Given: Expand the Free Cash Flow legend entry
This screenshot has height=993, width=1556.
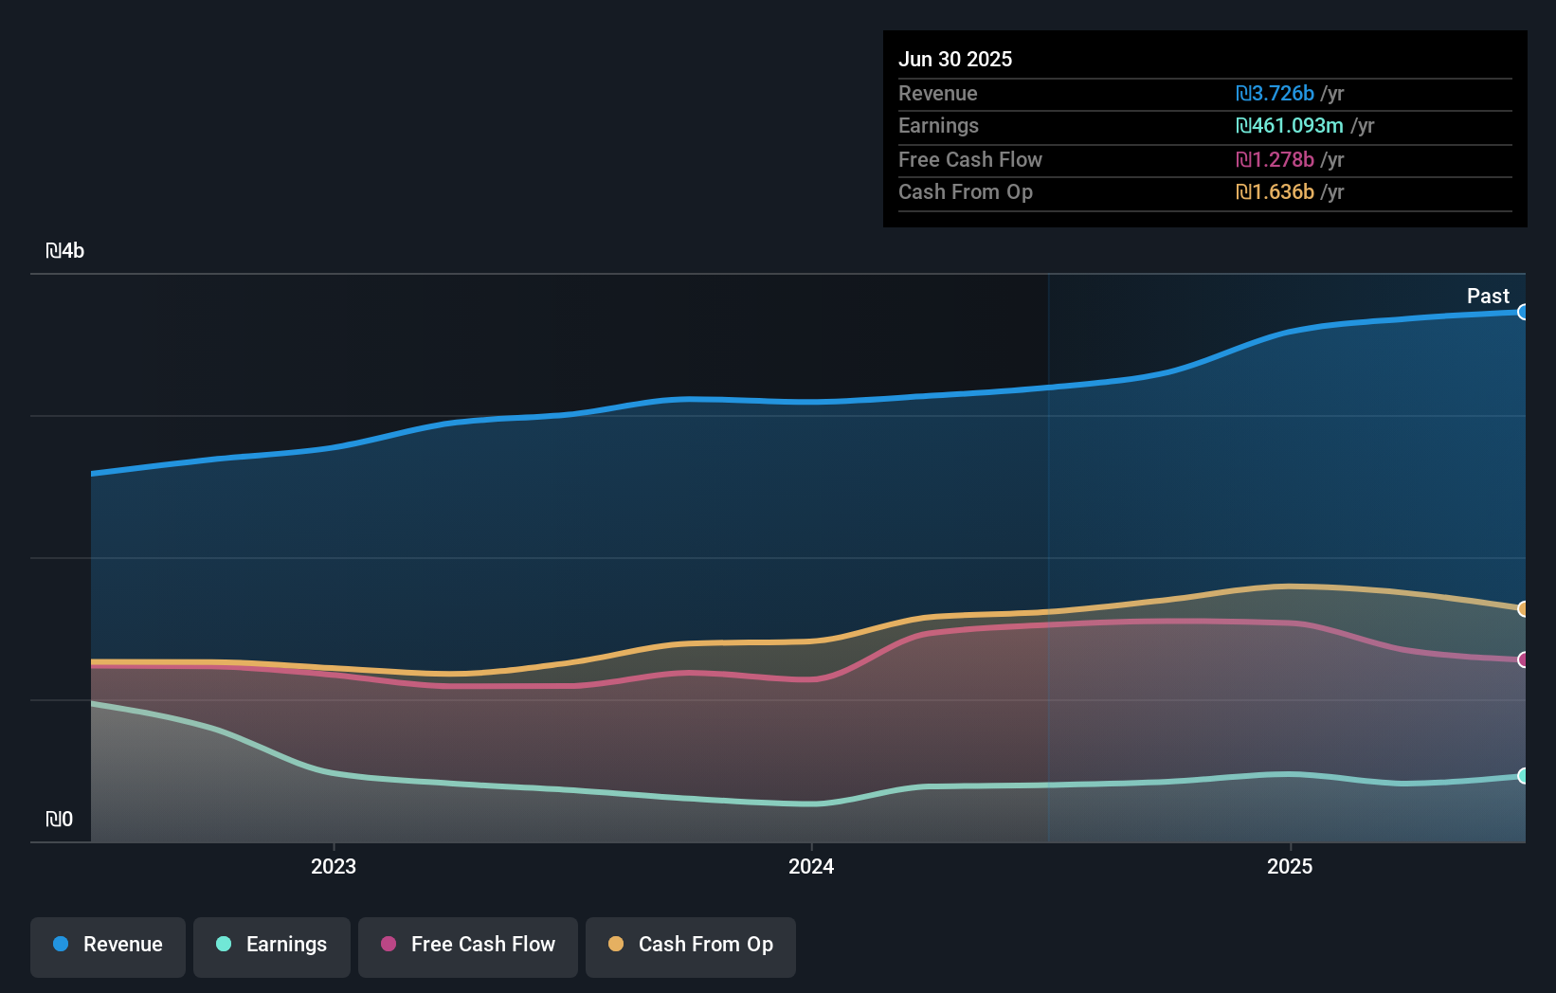Looking at the screenshot, I should tap(467, 945).
